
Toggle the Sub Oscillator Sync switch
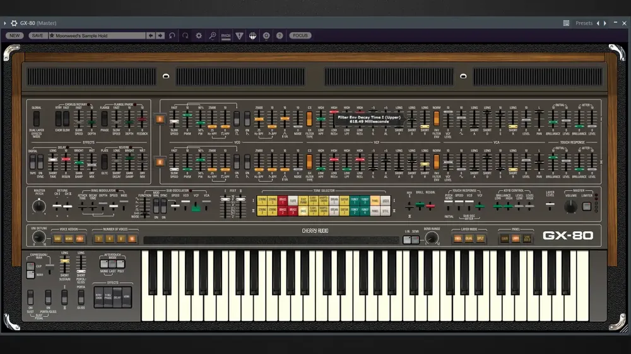point(164,206)
